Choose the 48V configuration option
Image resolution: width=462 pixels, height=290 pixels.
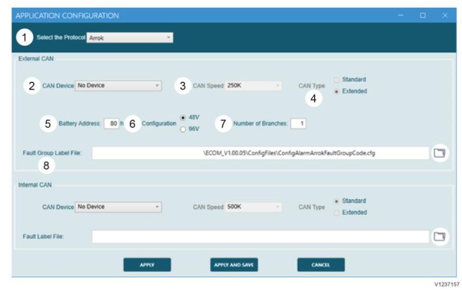183,117
